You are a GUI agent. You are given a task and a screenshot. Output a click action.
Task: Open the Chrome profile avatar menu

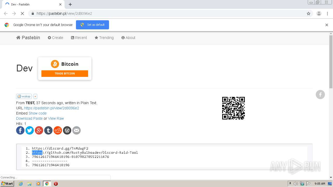tap(319, 13)
